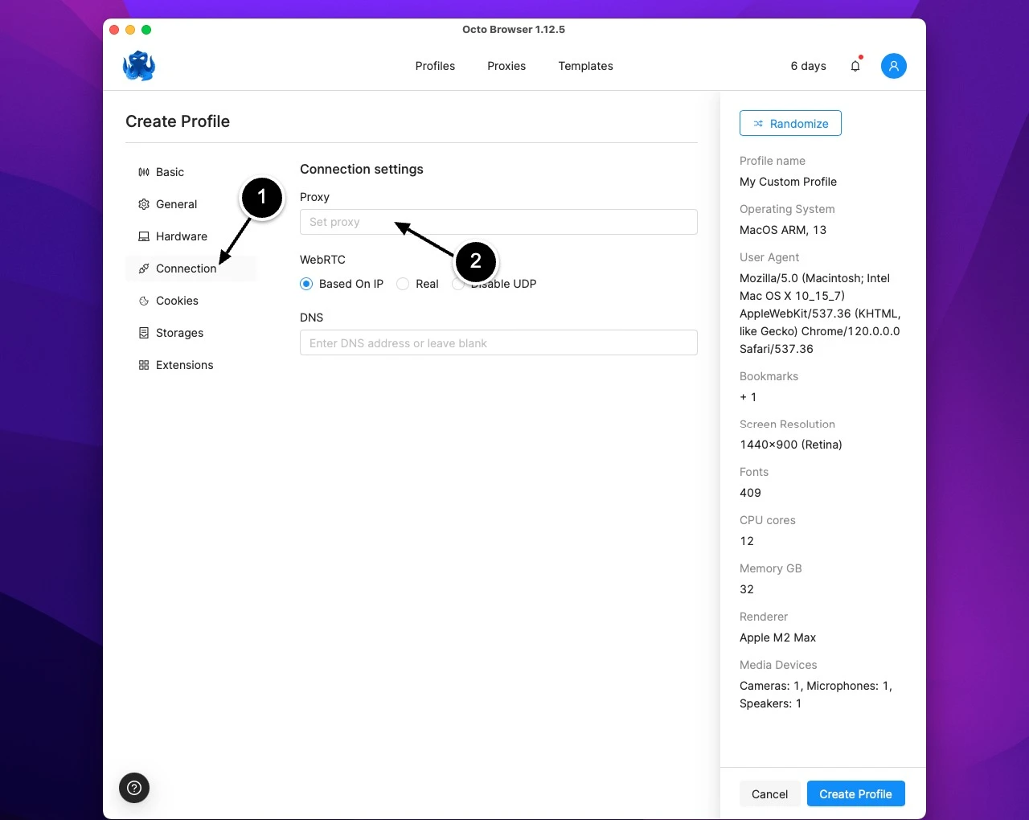Select the Based On IP WebRTC option

(306, 284)
